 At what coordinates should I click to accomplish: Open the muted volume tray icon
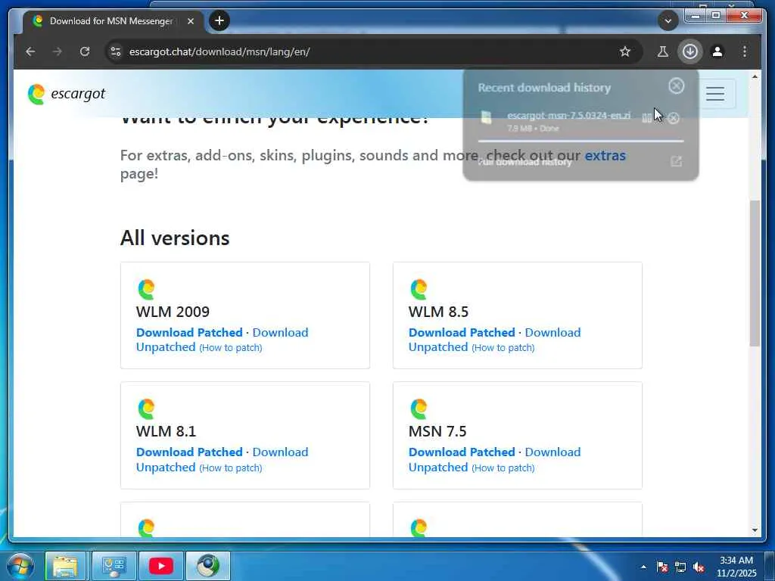coord(699,567)
